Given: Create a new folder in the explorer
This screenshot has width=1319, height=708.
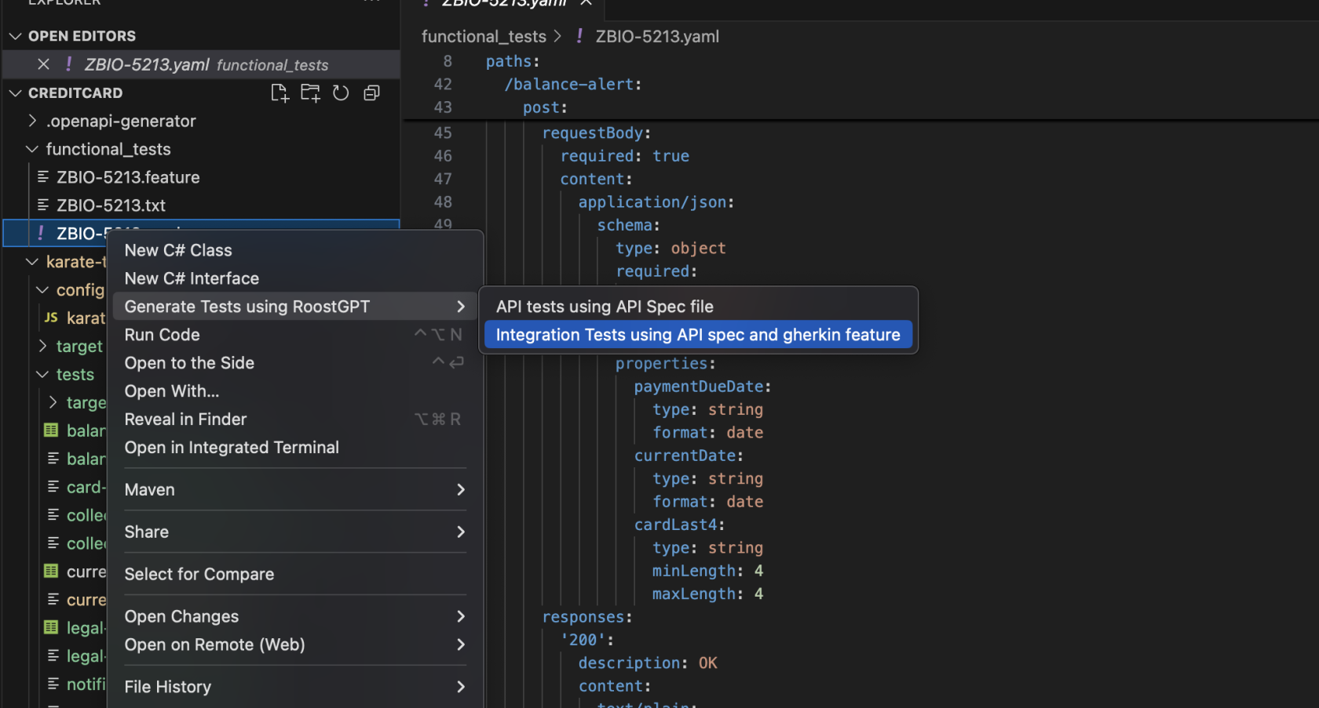Looking at the screenshot, I should click(310, 93).
